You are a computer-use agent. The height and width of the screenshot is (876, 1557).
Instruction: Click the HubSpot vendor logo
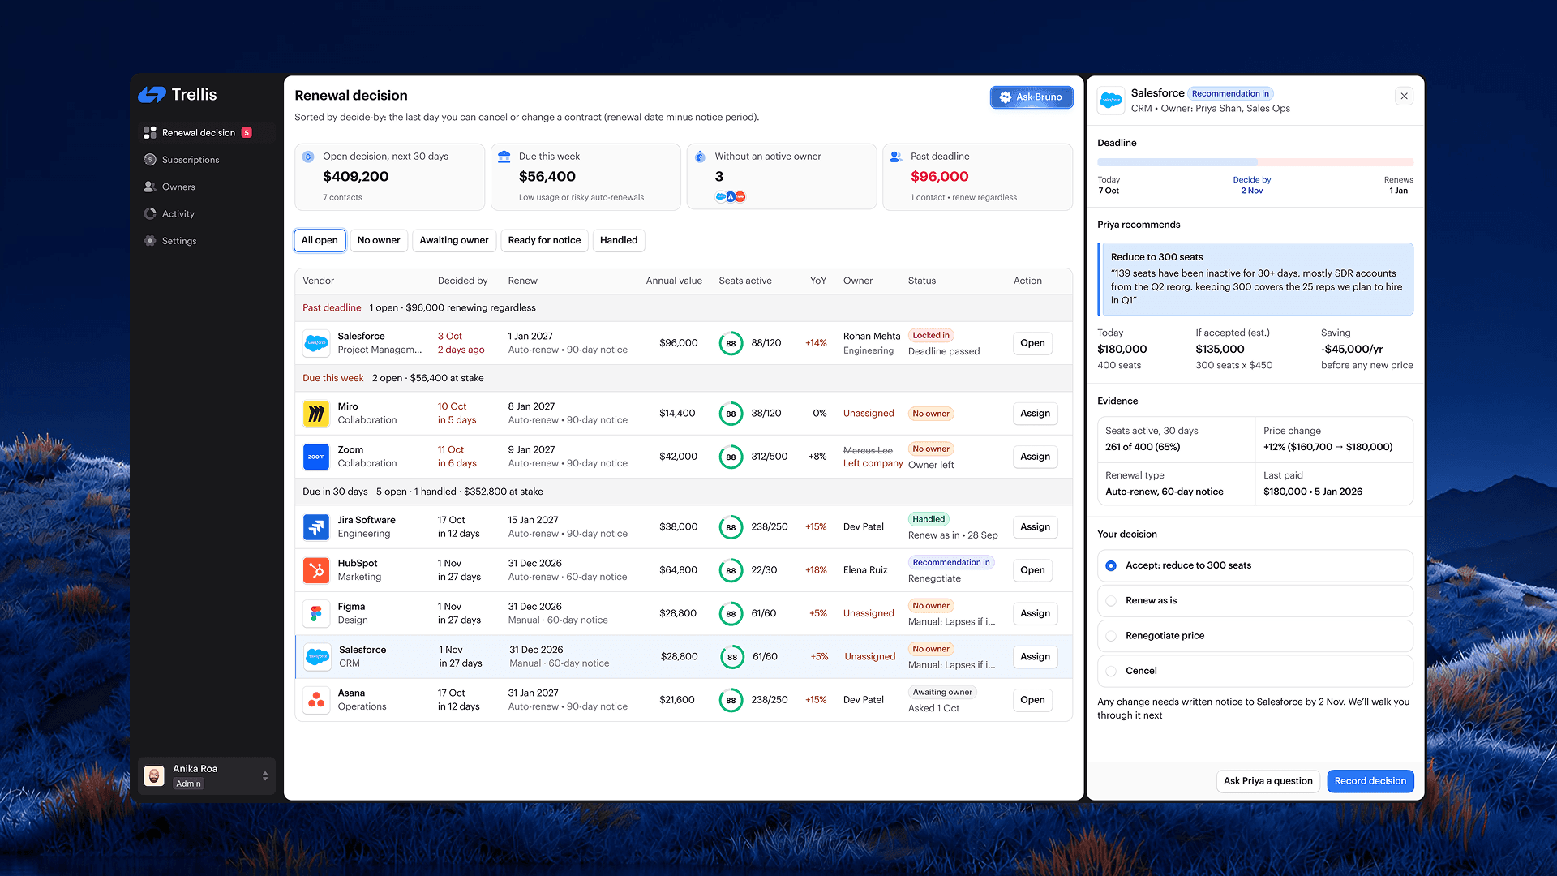click(x=316, y=570)
